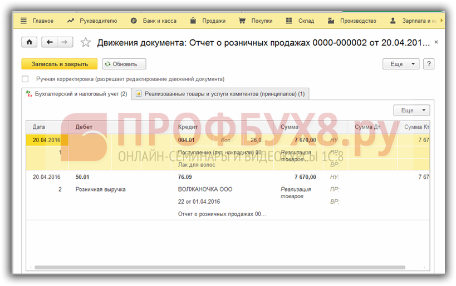The image size is (456, 286).
Task: Add to favorites with the star icon
Action: pyautogui.click(x=86, y=42)
